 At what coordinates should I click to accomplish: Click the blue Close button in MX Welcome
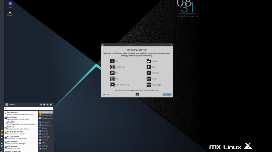pyautogui.click(x=167, y=94)
